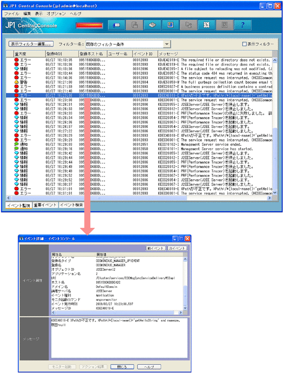Sort by the 重大度 column header

click(30, 54)
